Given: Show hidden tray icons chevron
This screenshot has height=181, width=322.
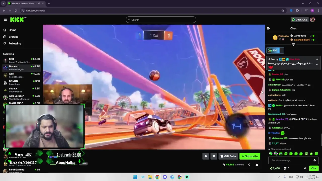Looking at the screenshot, I should click(x=279, y=177).
